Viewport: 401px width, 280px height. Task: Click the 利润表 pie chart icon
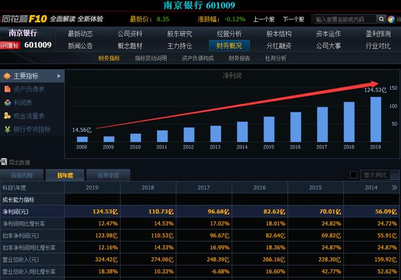coord(8,102)
